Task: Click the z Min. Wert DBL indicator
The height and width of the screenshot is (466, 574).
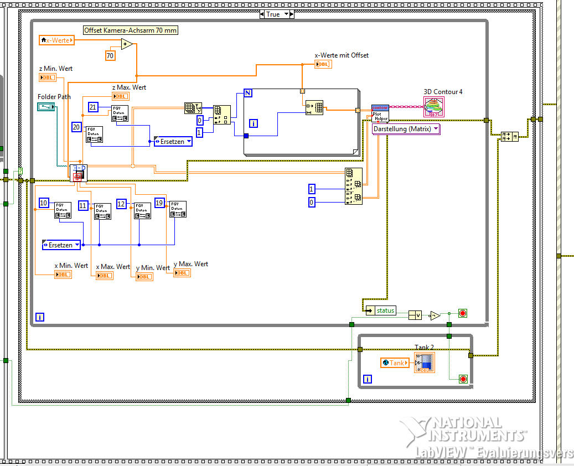Action: point(48,77)
